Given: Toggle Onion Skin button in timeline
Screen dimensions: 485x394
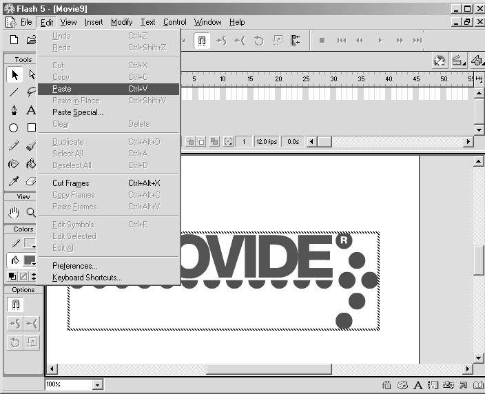Looking at the screenshot, I should [191, 142].
